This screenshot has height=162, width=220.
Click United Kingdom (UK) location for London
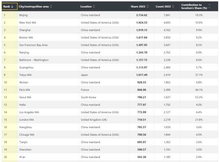(94, 120)
